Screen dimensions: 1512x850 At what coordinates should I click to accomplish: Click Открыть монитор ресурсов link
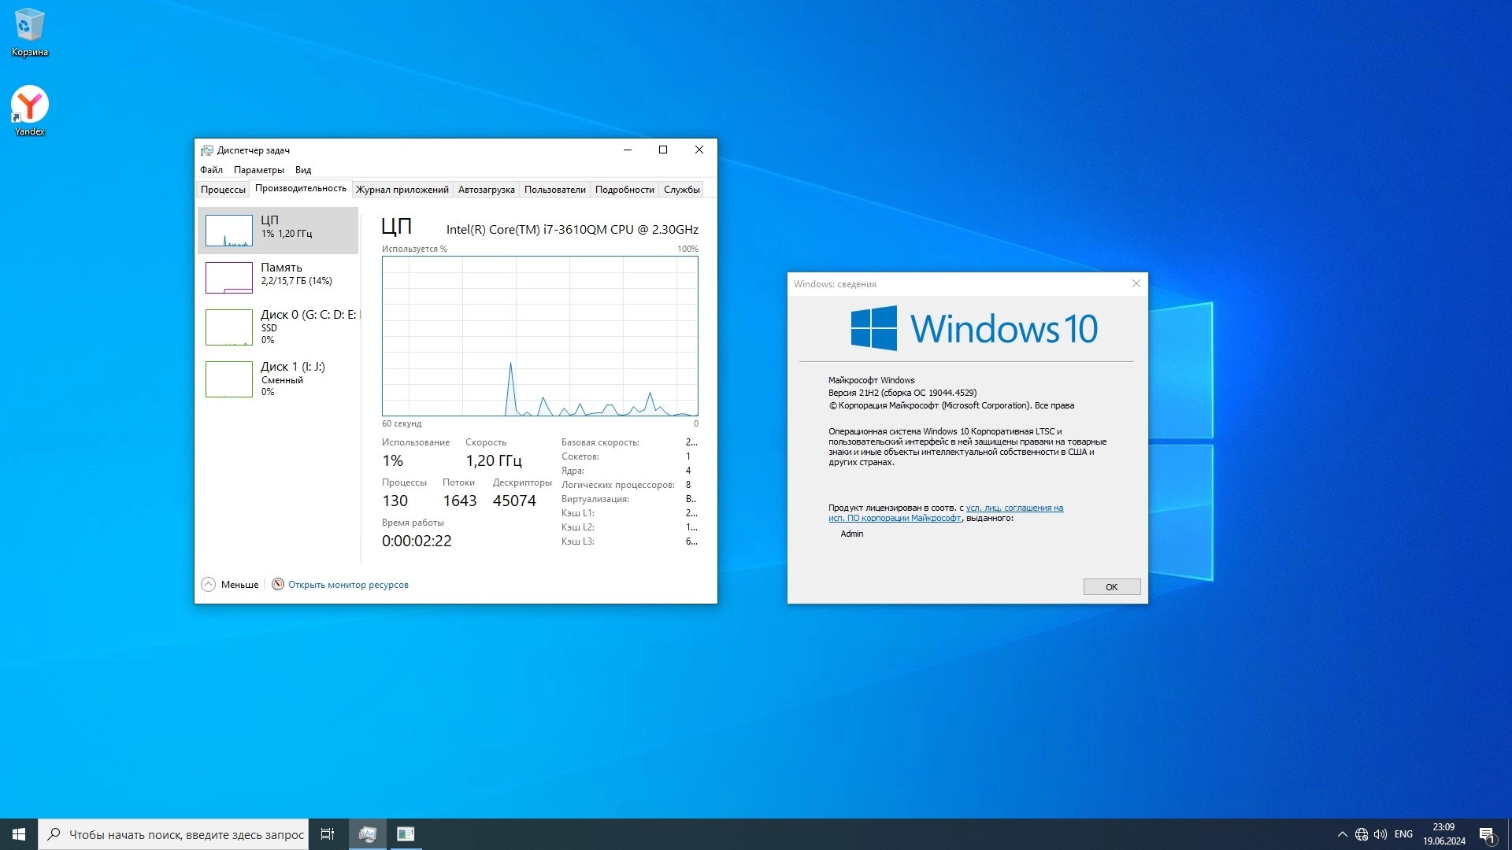pyautogui.click(x=347, y=585)
